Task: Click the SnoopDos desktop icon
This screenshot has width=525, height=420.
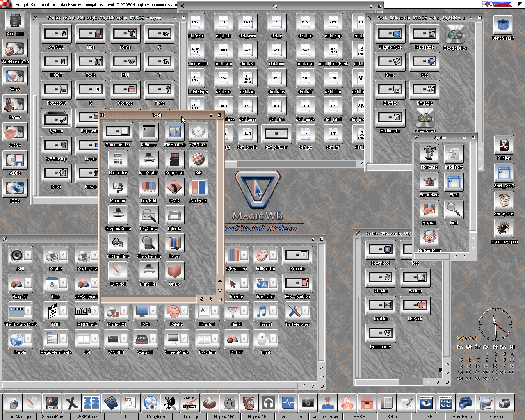Action: (504, 201)
